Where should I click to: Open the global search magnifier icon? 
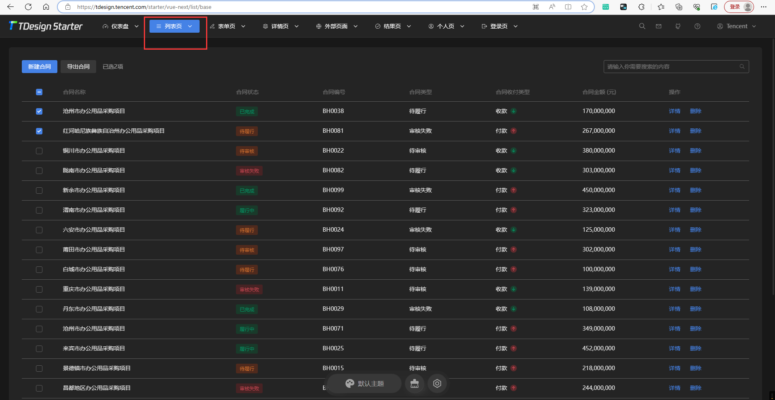(642, 26)
